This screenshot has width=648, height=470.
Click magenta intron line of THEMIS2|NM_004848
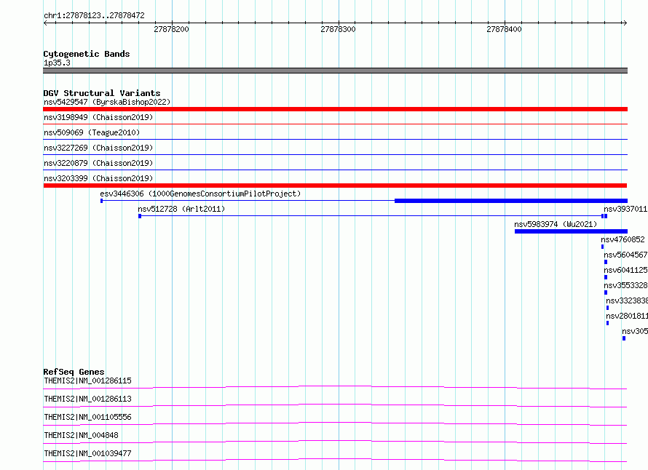335,442
